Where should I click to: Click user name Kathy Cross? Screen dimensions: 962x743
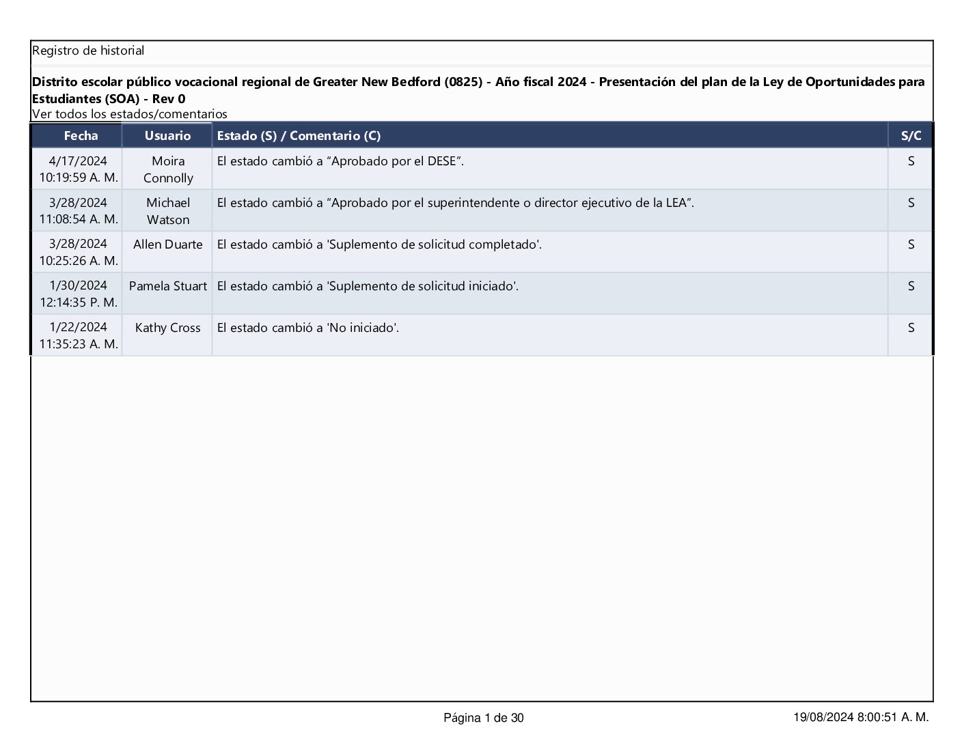pos(168,328)
